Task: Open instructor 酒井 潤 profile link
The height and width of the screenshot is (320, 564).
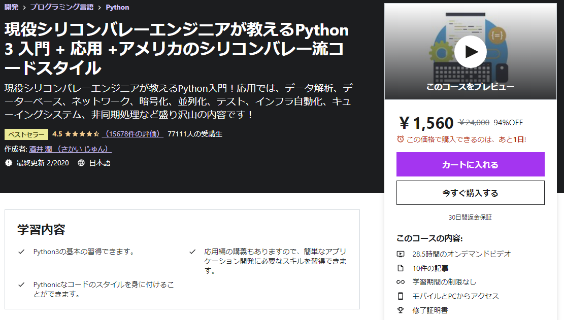Action: point(70,149)
